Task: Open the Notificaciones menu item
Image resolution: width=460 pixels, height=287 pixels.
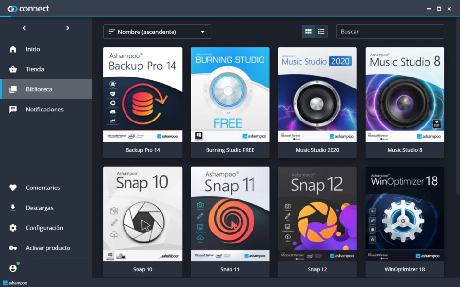Action: click(46, 109)
